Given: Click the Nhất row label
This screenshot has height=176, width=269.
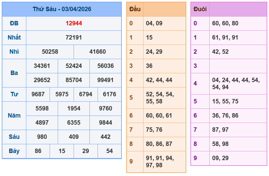Looking at the screenshot, I should tap(14, 37).
